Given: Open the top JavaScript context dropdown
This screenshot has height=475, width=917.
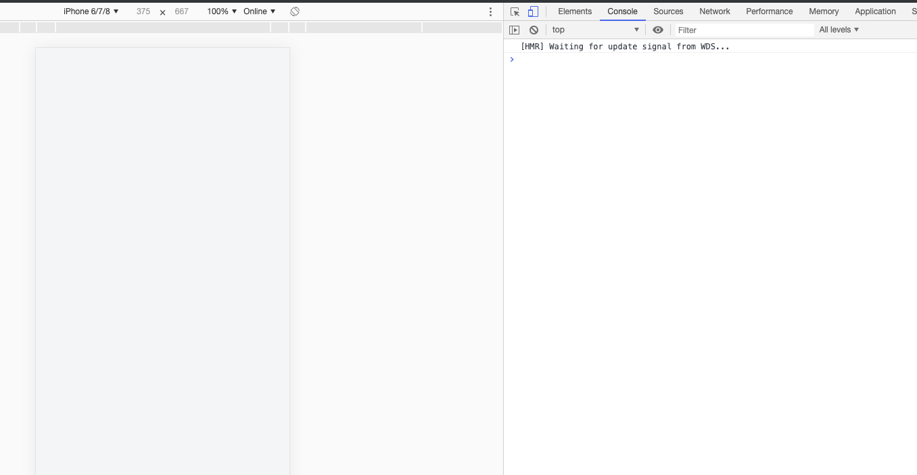Looking at the screenshot, I should (x=595, y=30).
